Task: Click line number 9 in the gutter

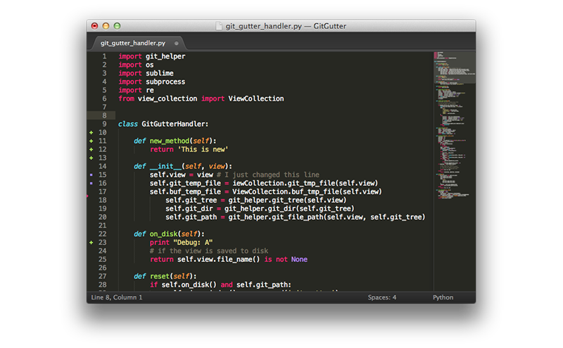Action: coord(104,124)
